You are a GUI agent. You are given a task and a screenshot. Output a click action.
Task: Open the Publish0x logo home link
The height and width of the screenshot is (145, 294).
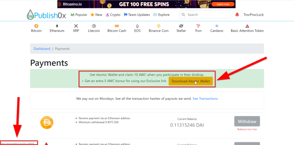(x=46, y=14)
